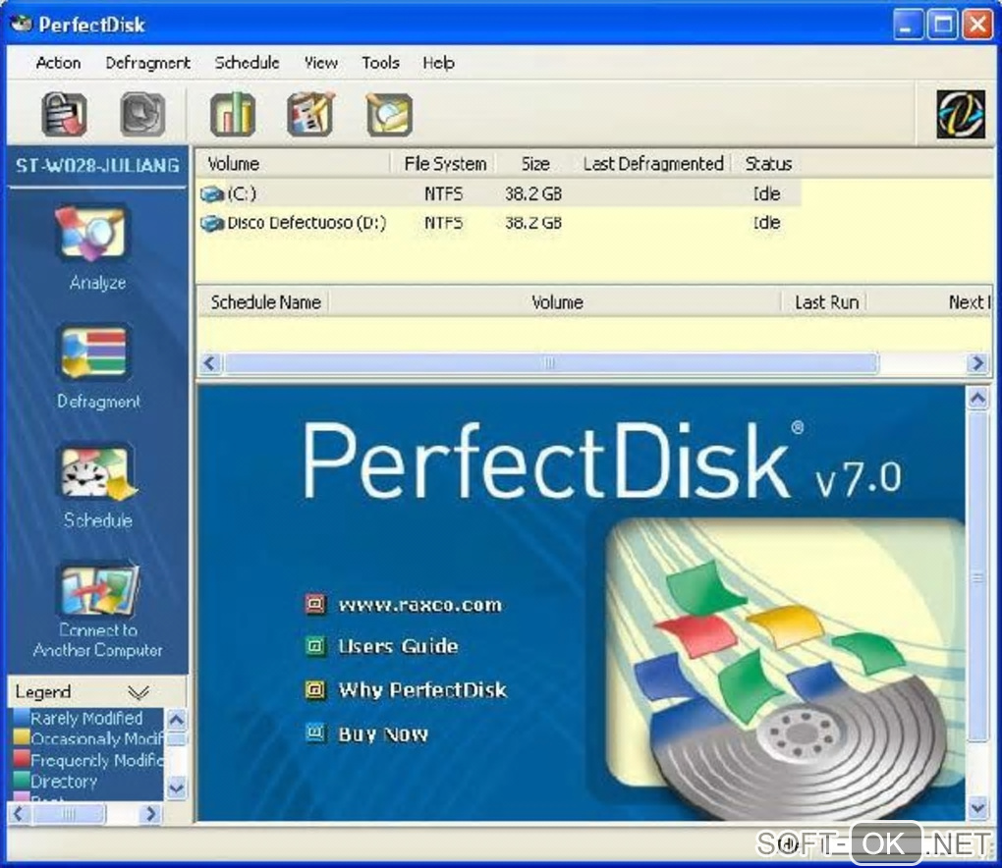Click the schedule list Volume column header
Screen dimensions: 1002x868
pos(557,302)
